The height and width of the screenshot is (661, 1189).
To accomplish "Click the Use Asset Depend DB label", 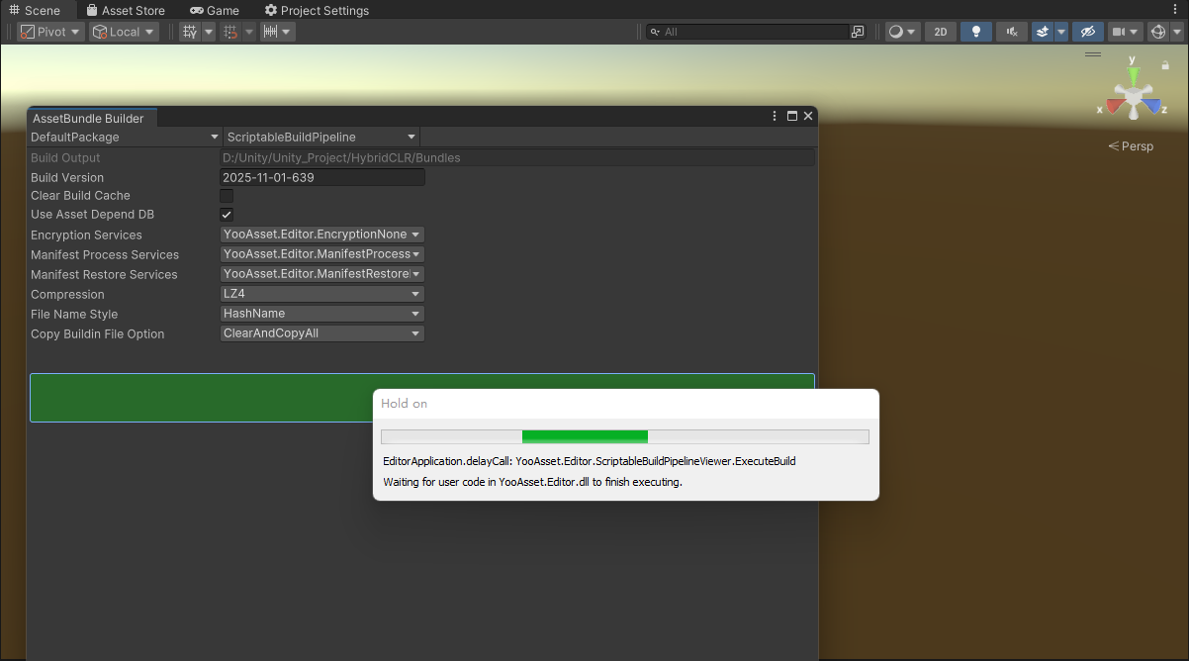I will 92,215.
